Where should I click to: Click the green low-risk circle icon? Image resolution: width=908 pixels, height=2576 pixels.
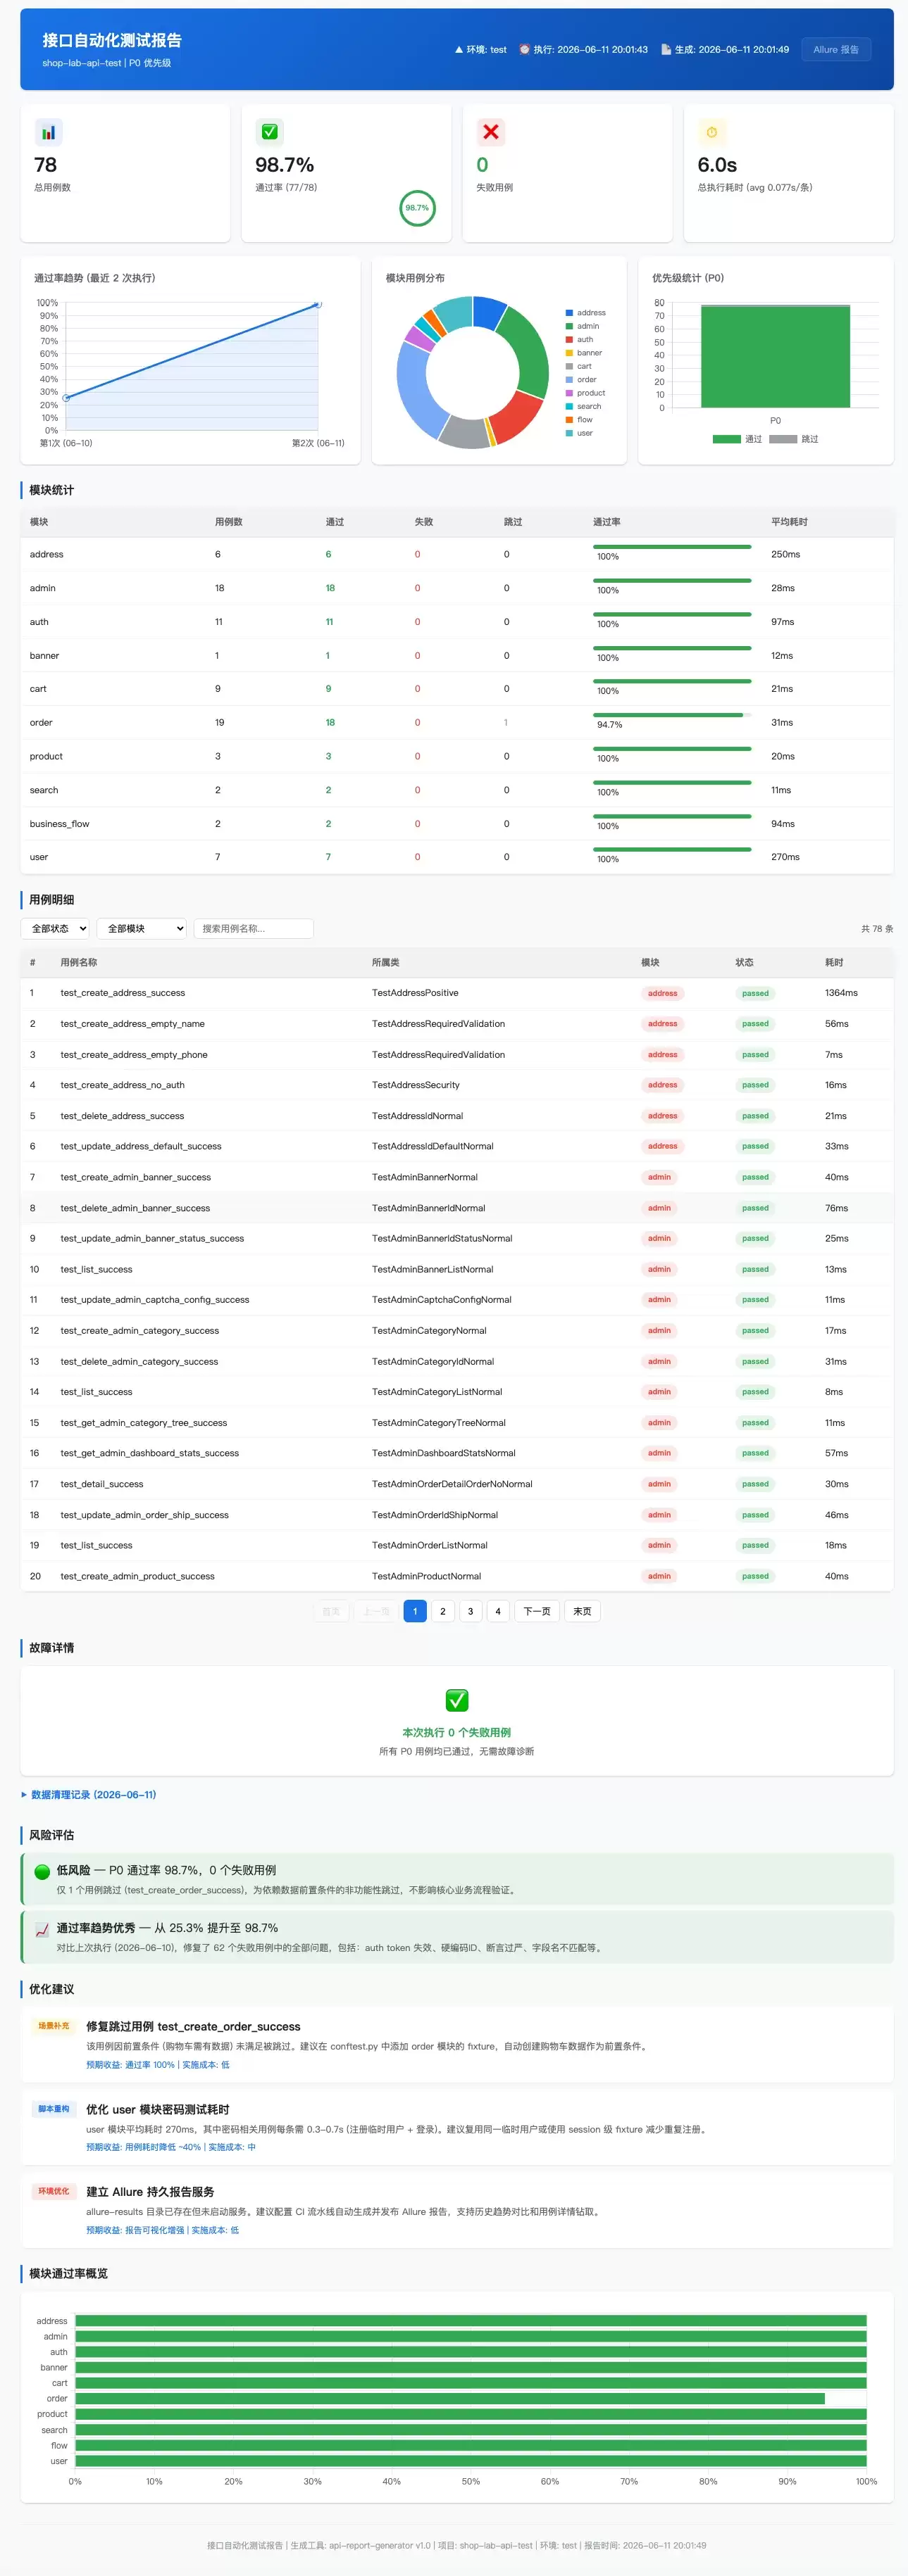pyautogui.click(x=42, y=1871)
